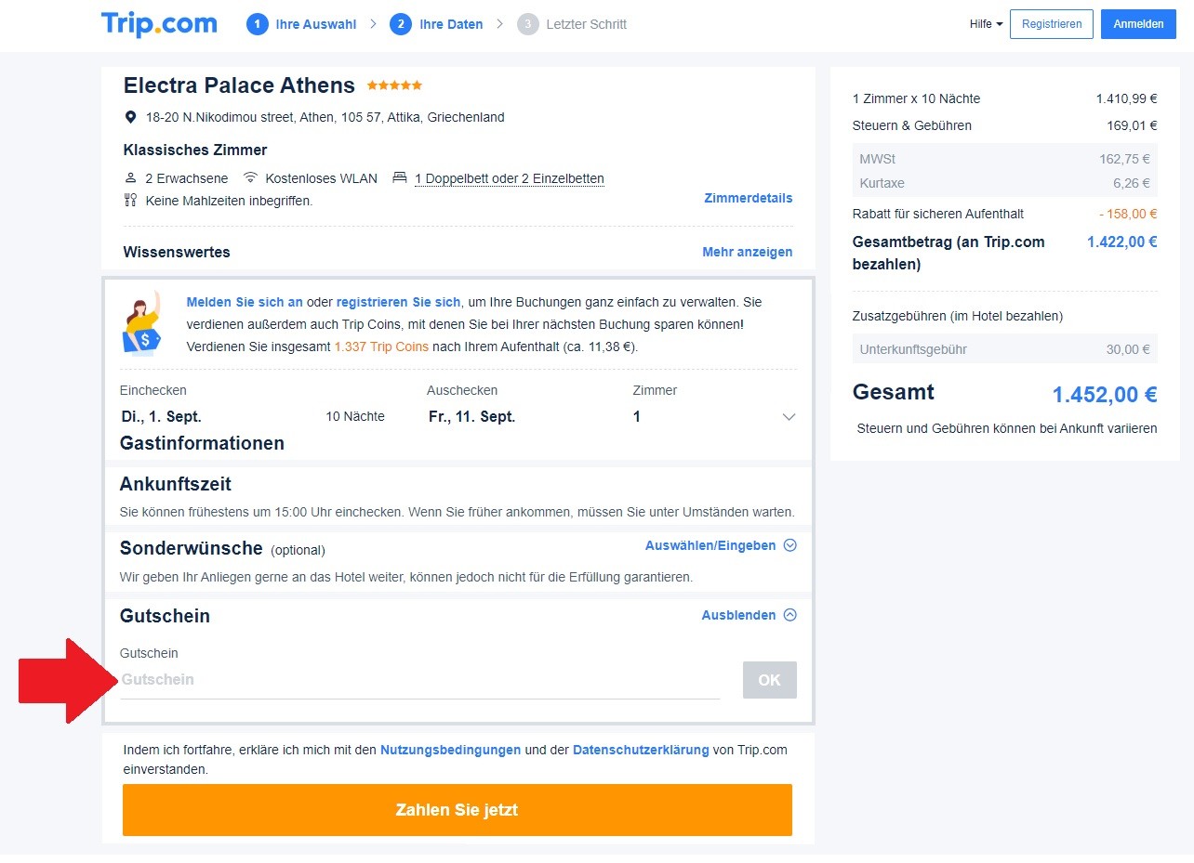Click Steuern & Gebühren 169,01 € row
This screenshot has width=1194, height=863.
pos(1005,125)
